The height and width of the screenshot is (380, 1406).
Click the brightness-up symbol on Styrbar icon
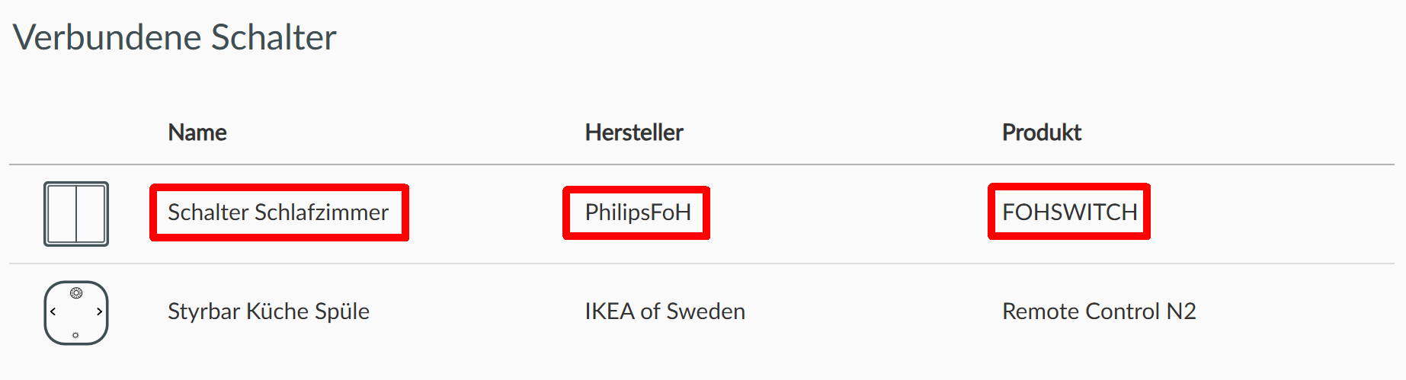76,292
